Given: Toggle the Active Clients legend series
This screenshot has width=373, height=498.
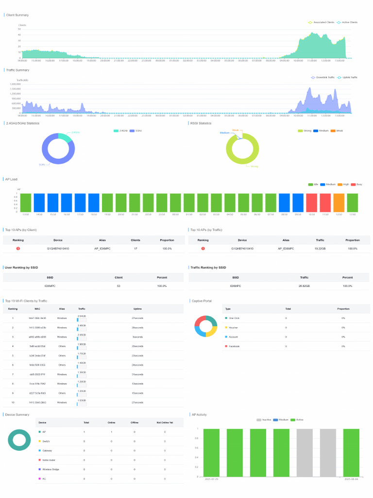Looking at the screenshot, I should 347,22.
